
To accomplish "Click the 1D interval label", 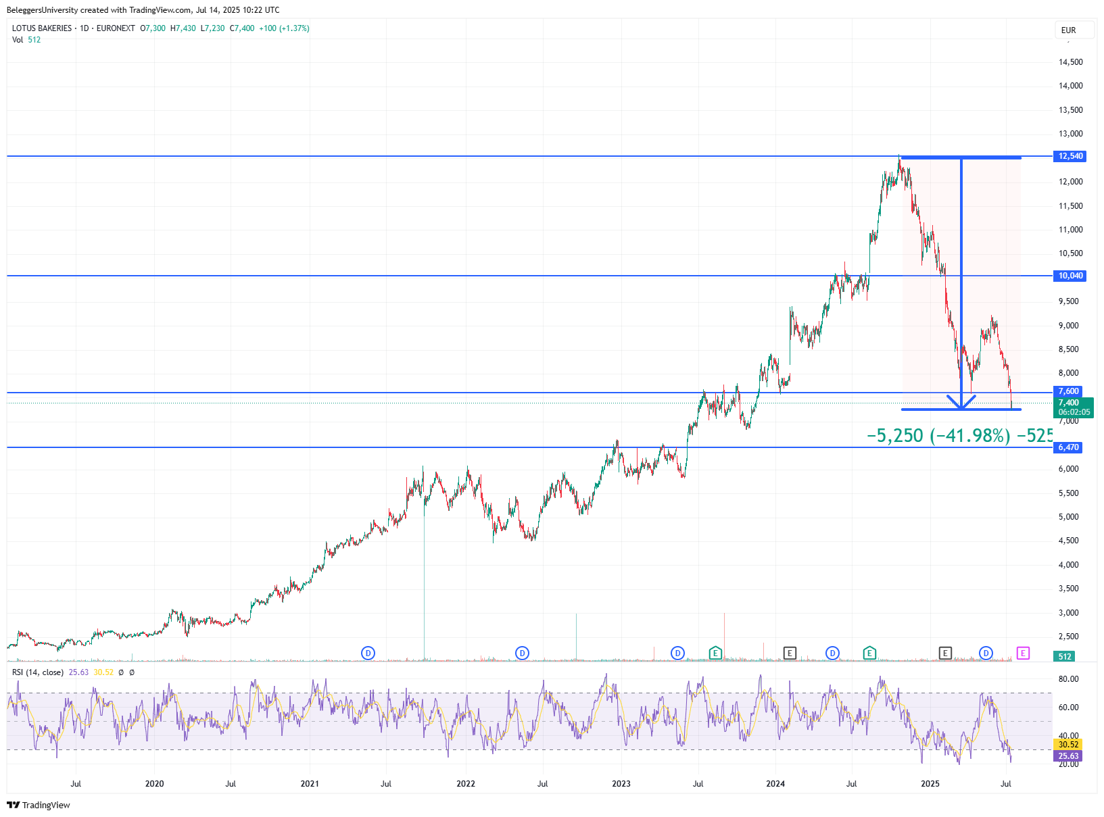I will coord(85,28).
